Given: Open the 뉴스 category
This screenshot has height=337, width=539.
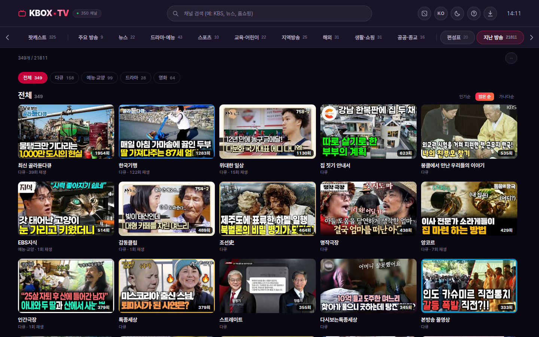Looking at the screenshot, I should point(127,37).
